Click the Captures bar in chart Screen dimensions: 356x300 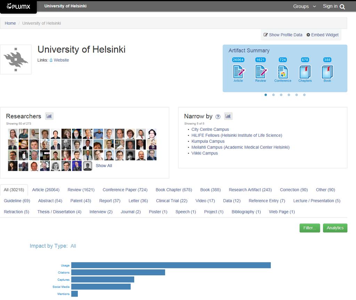tap(103, 279)
